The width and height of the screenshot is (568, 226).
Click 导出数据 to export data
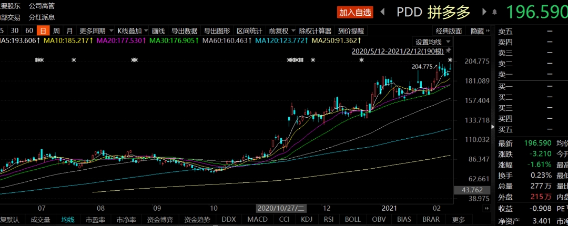(x=185, y=31)
